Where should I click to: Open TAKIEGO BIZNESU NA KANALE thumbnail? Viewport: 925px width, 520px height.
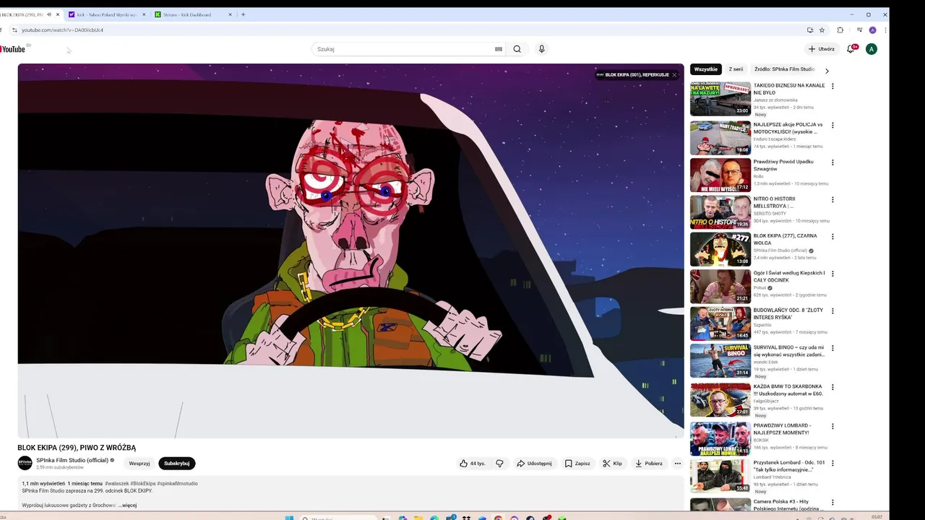tap(720, 99)
